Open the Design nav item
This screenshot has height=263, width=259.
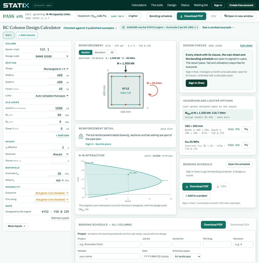click(x=172, y=5)
